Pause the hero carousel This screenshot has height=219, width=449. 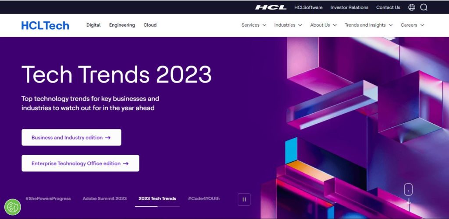tap(244, 199)
